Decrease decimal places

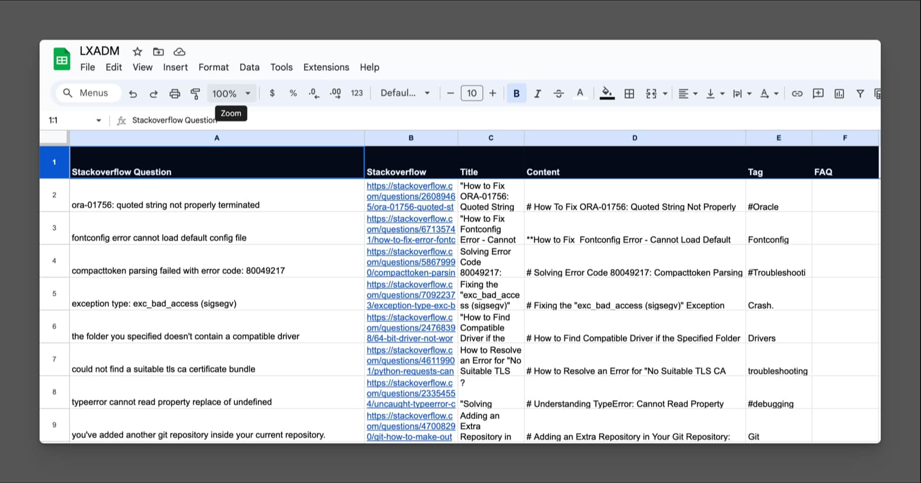[x=314, y=93]
